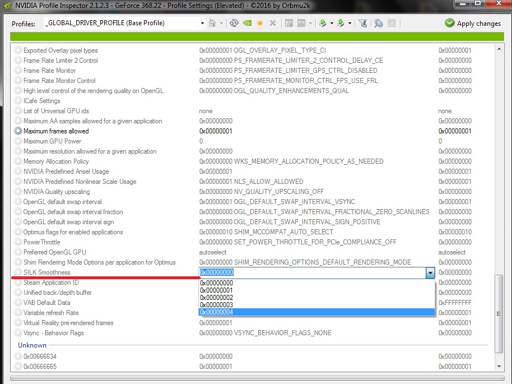Open the arrow menu beside remove application
The height and width of the screenshot is (384, 512).
[x=310, y=23]
